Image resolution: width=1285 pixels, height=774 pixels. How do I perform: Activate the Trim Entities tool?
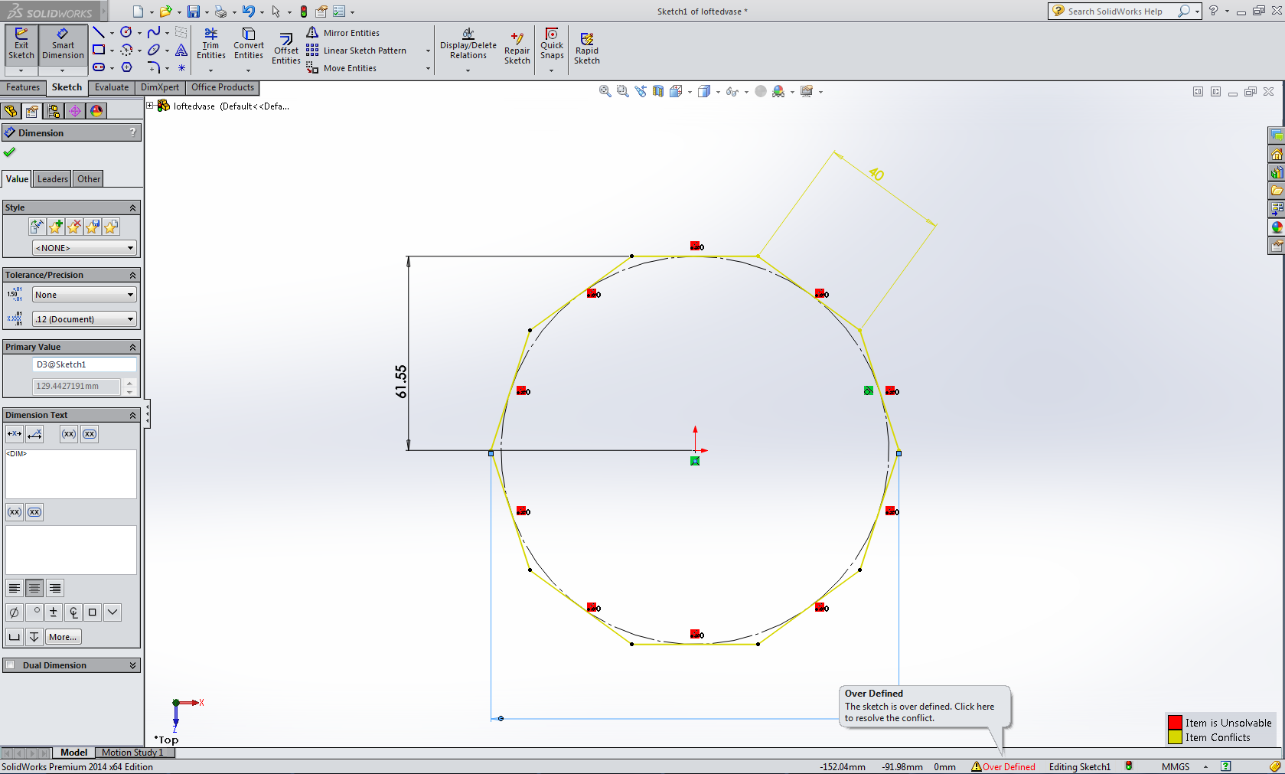210,46
